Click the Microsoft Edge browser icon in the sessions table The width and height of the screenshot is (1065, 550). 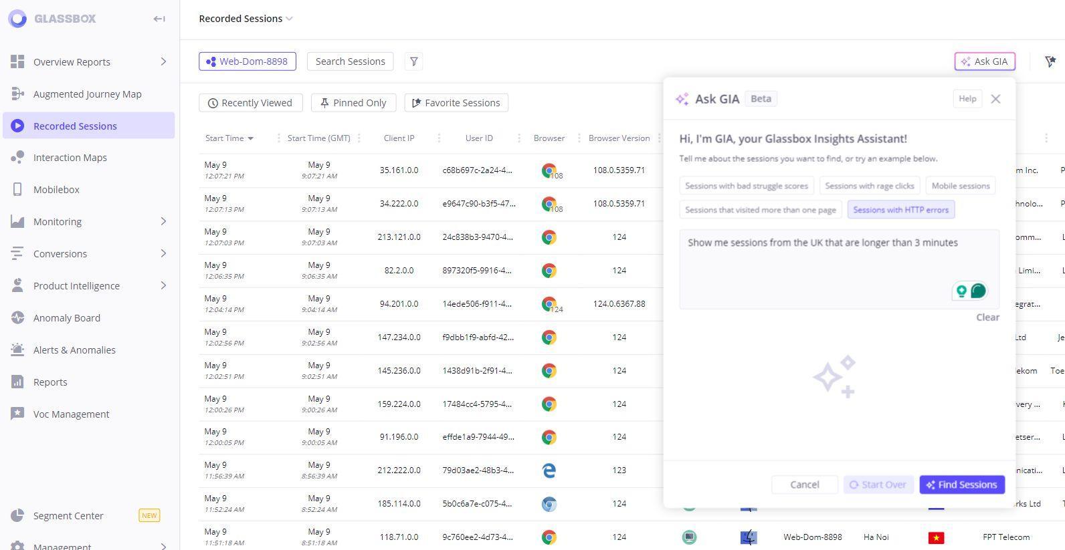549,470
